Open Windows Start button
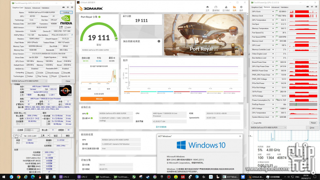Viewport: 320px width, 180px height. [4, 177]
